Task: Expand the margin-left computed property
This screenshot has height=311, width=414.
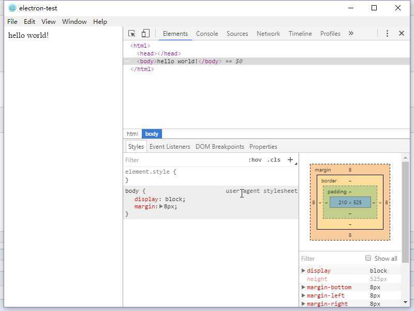Action: pyautogui.click(x=303, y=295)
